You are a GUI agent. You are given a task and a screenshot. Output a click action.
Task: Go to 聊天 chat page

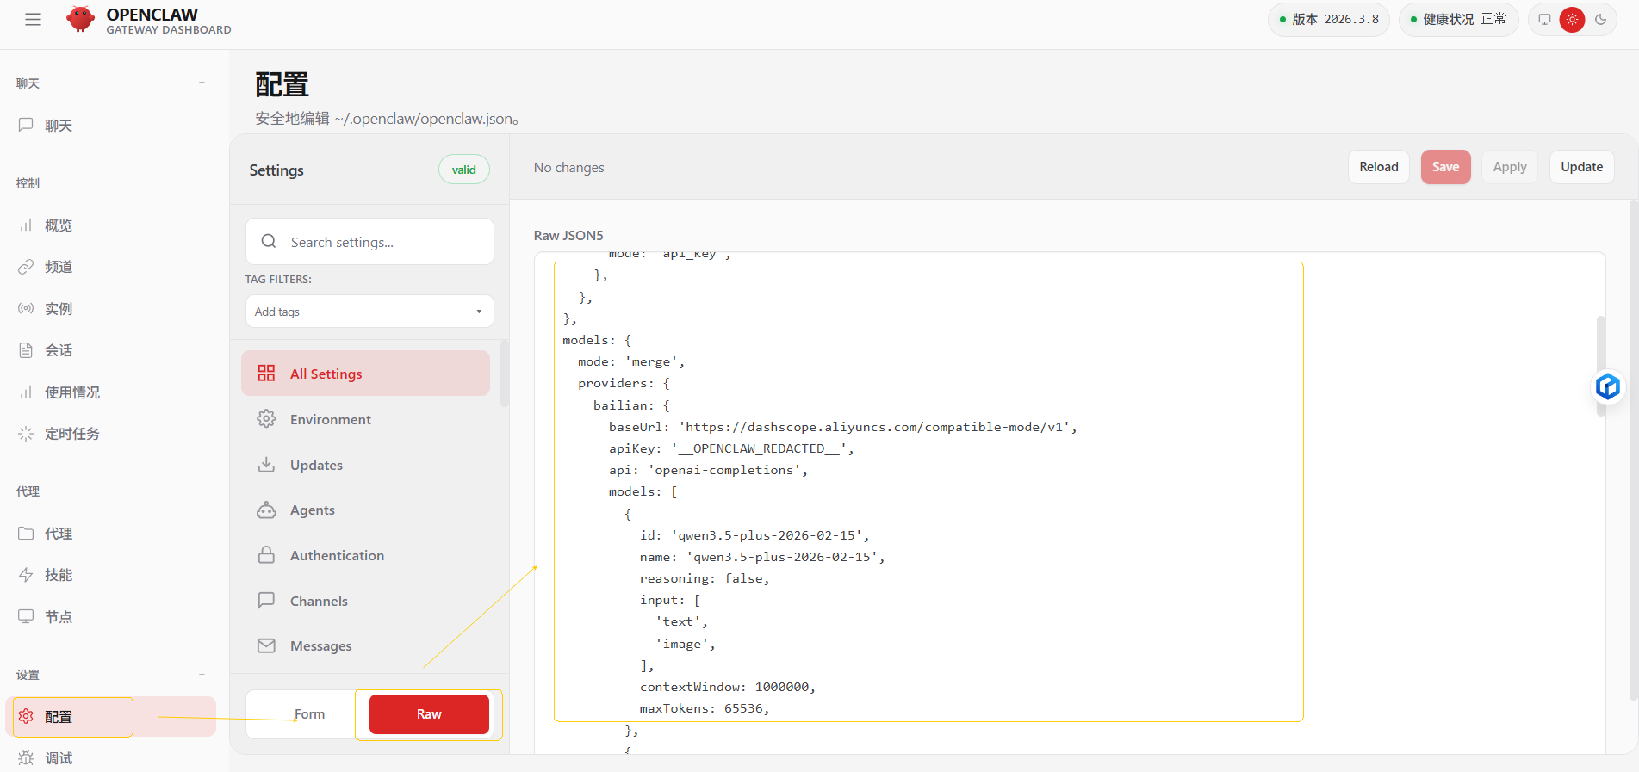(110, 125)
